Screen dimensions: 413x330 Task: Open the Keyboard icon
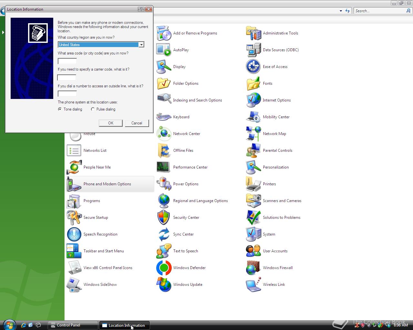[164, 117]
